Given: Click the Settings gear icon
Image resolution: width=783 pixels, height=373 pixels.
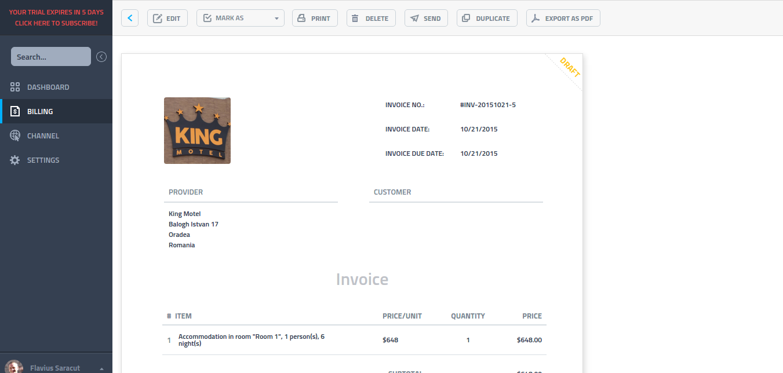Looking at the screenshot, I should tap(15, 160).
